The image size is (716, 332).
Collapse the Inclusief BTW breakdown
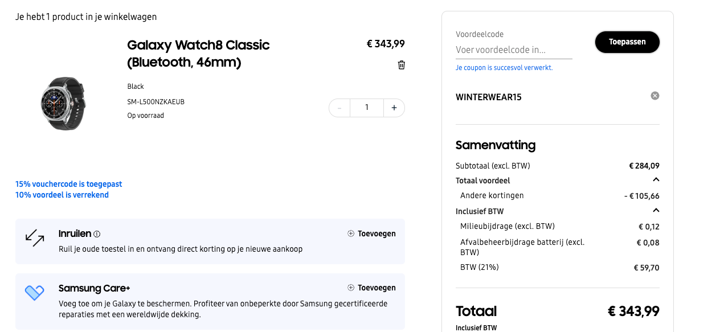tap(656, 210)
